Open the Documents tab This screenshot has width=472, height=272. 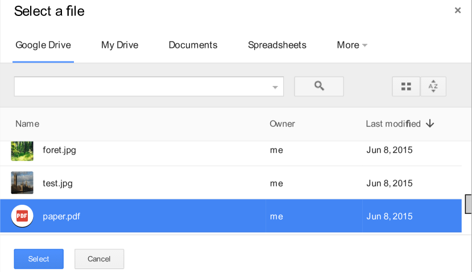193,45
